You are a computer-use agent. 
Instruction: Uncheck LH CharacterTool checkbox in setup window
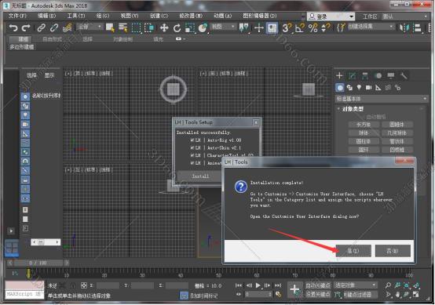point(192,155)
